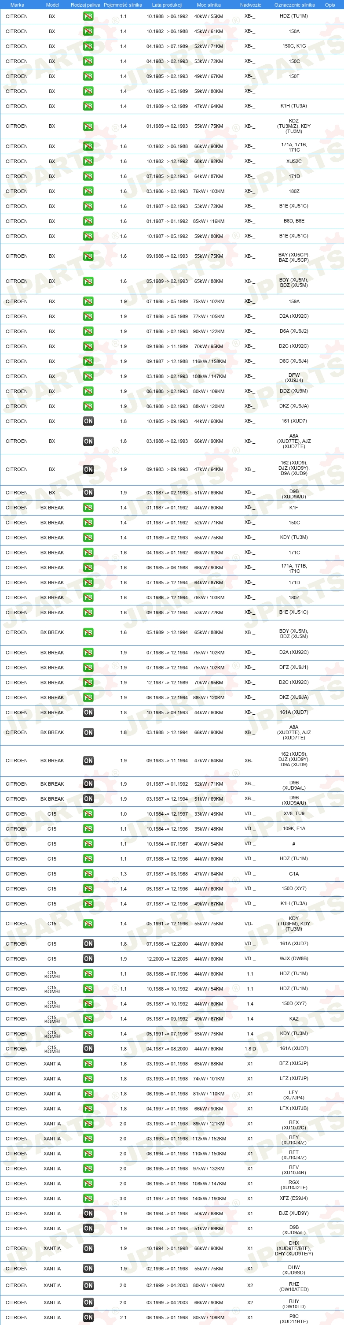The height and width of the screenshot is (1325, 344).
Task: Click petrol icon in C15 KOMBI KAZ row
Action: pos(88,1019)
